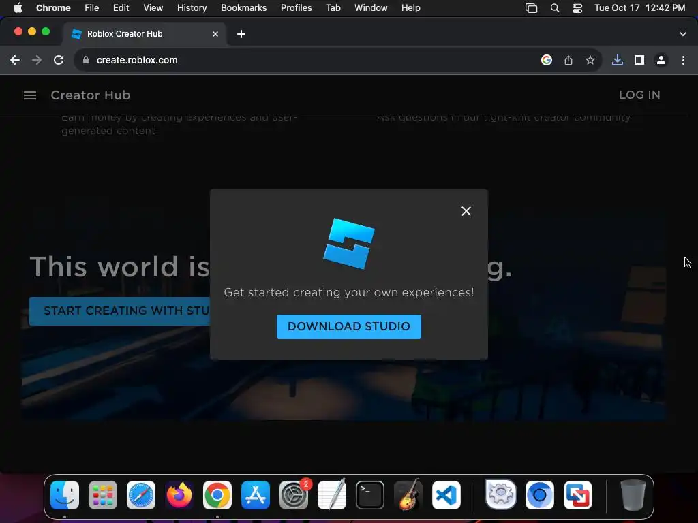Open Safari from the Dock
Viewport: 698px width, 523px height.
(x=141, y=495)
